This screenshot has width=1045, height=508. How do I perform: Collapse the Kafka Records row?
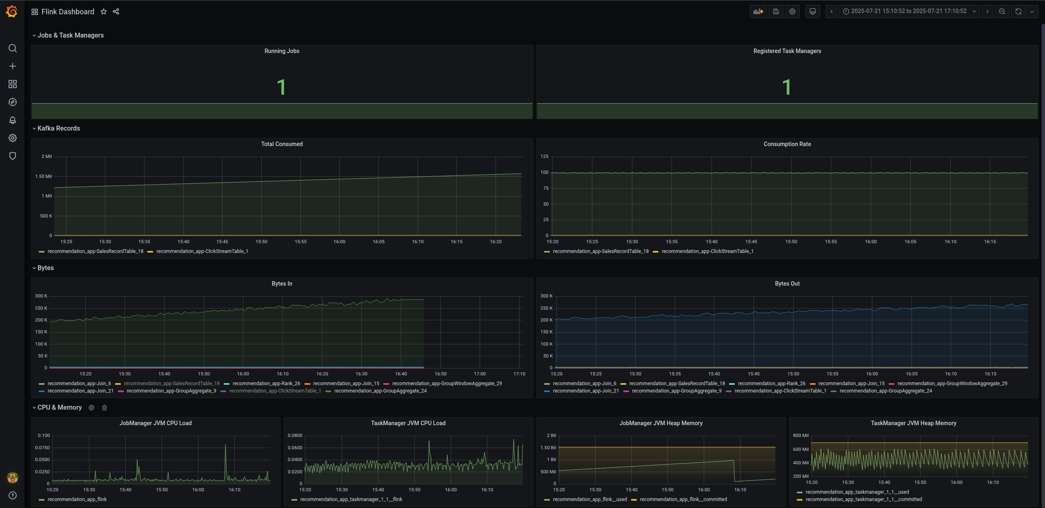pos(58,128)
